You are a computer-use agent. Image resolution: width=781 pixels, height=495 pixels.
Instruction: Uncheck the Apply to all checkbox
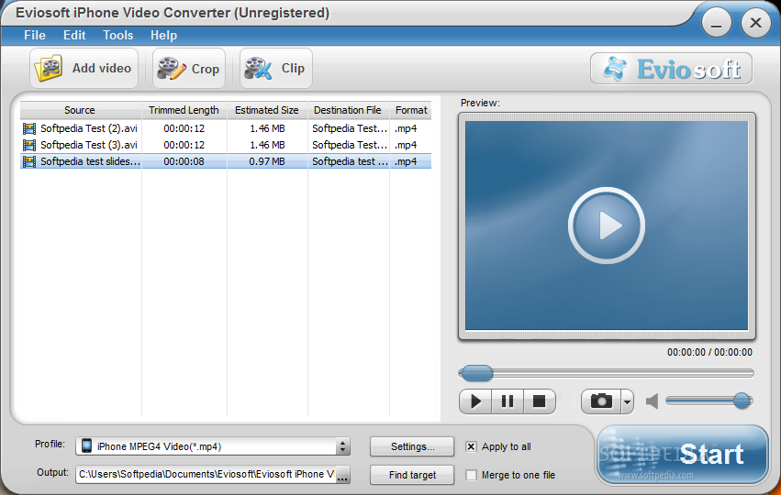click(x=471, y=446)
